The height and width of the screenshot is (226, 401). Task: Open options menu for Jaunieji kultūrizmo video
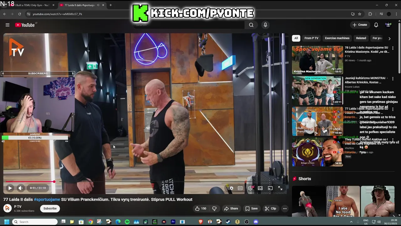[393, 79]
